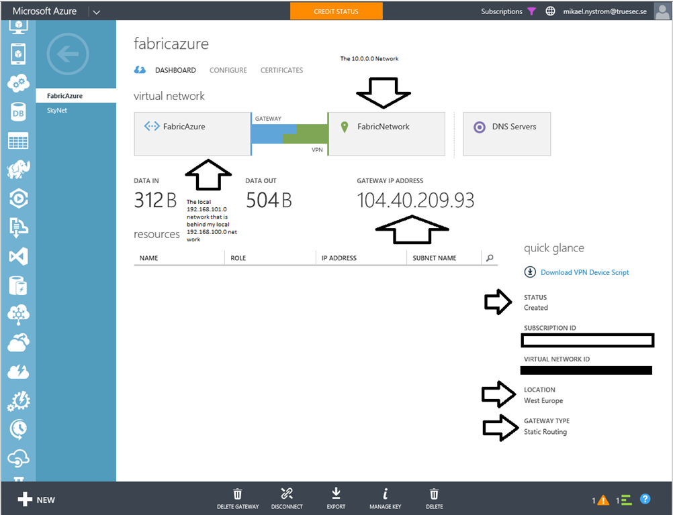The image size is (673, 515).
Task: Click the Delete Gateway trash icon
Action: 238,494
